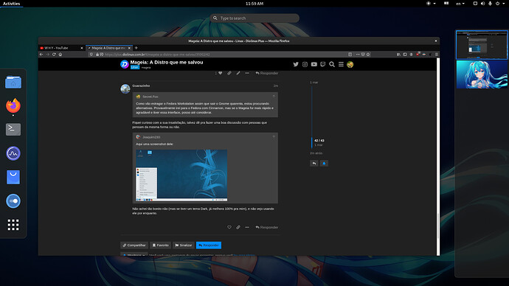Click the Compartilhar button
509x286 pixels.
(134, 245)
